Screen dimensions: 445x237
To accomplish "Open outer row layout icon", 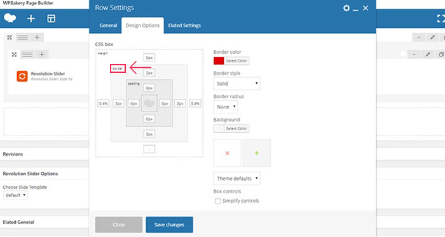I will click(x=23, y=37).
